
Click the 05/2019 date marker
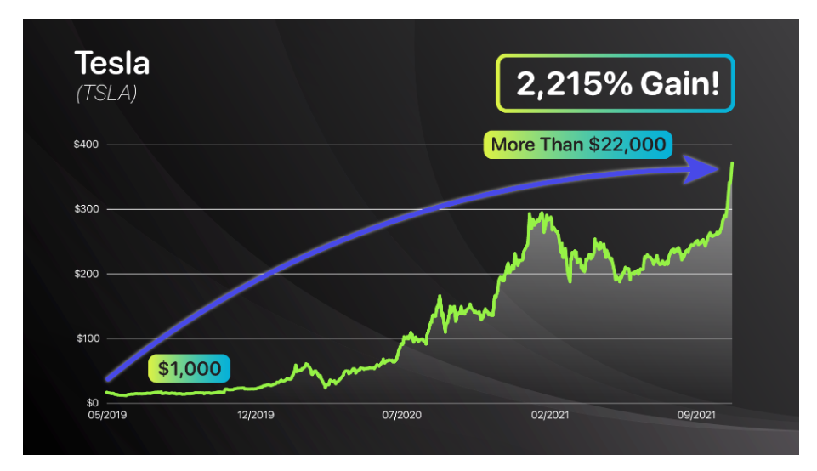(107, 415)
